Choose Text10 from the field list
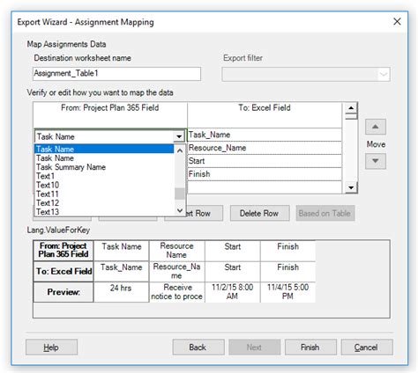The height and width of the screenshot is (373, 418). click(104, 185)
